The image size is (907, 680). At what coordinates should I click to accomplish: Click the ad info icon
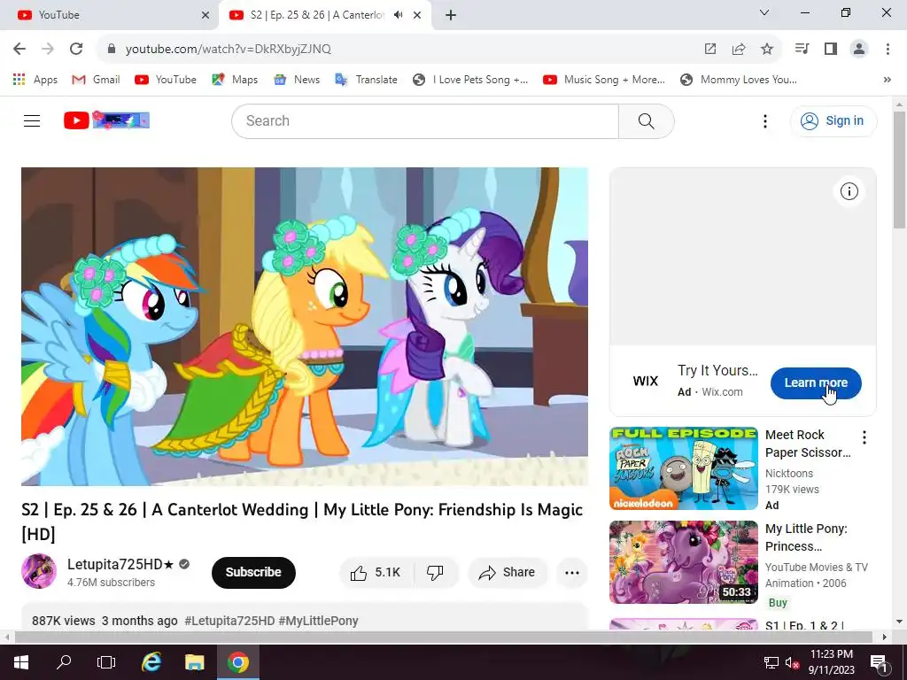[x=849, y=191]
